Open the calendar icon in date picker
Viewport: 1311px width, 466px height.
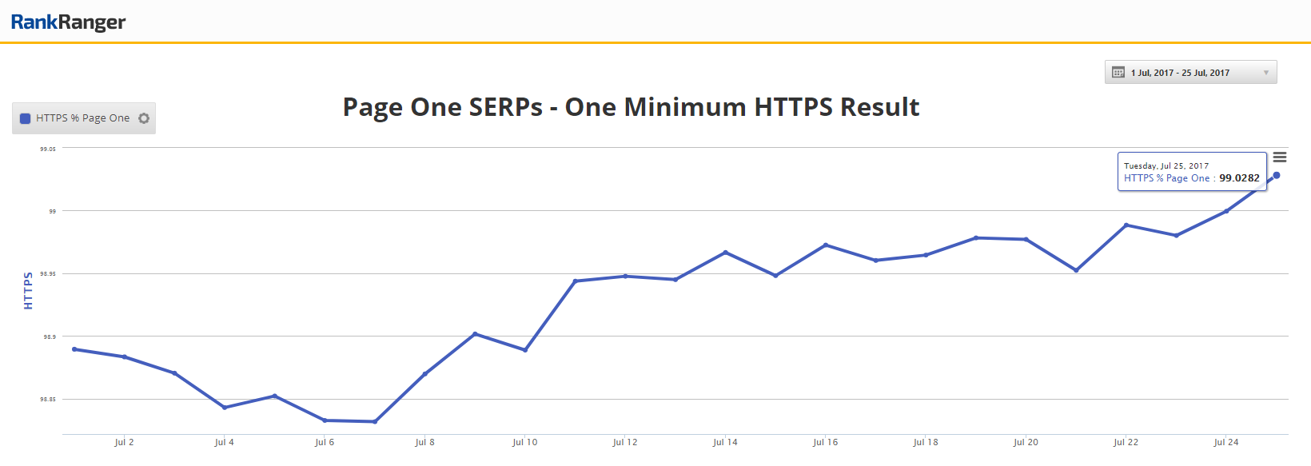pyautogui.click(x=1118, y=73)
